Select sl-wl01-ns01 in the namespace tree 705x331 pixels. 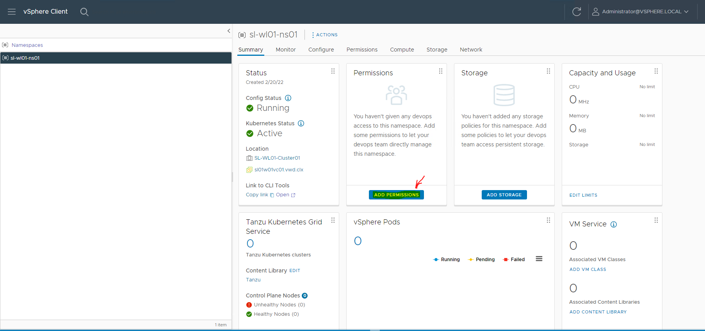[116, 58]
